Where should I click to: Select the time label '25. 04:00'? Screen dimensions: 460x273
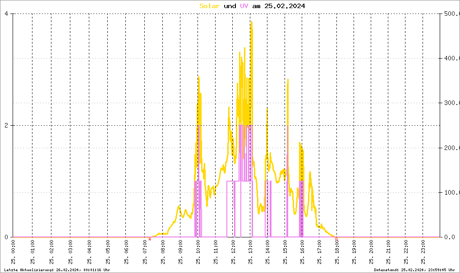tap(89, 252)
